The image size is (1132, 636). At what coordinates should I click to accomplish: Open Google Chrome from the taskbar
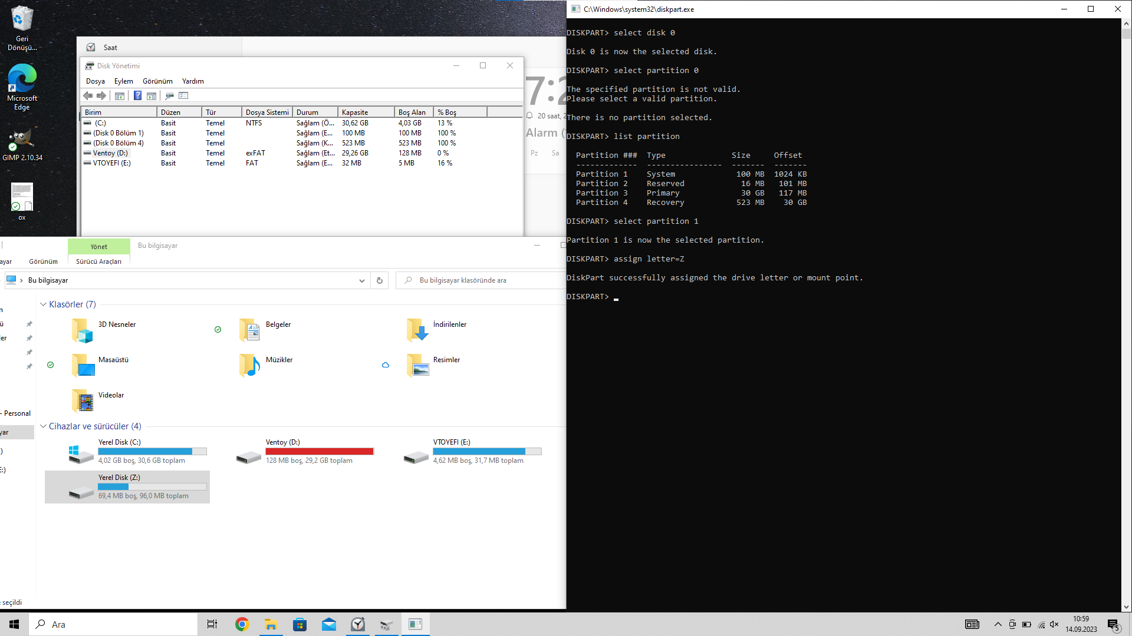point(242,624)
